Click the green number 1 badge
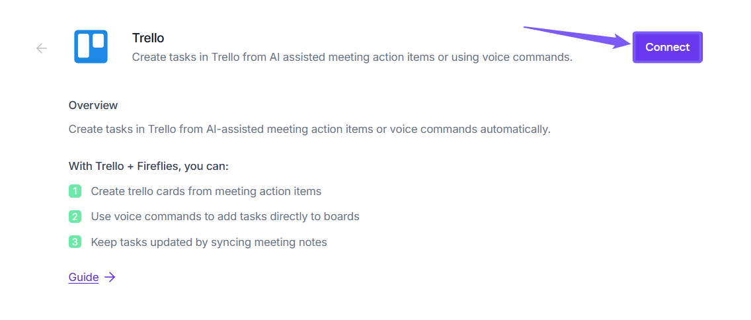This screenshot has width=751, height=320. [75, 191]
